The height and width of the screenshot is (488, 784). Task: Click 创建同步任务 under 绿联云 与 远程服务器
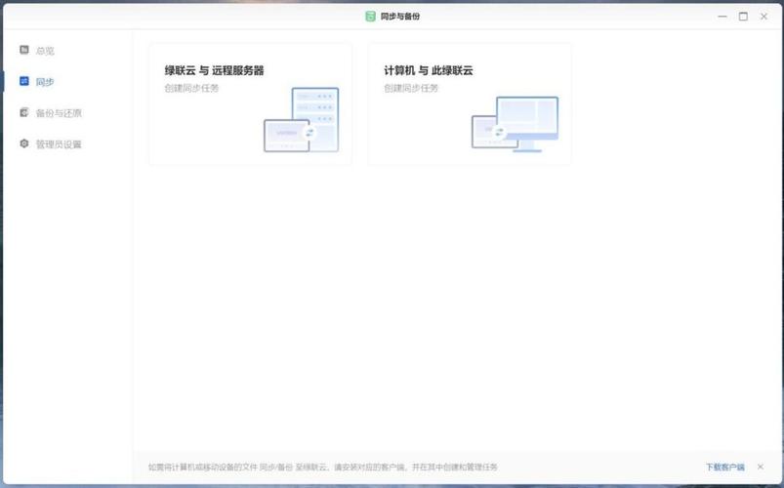point(191,88)
